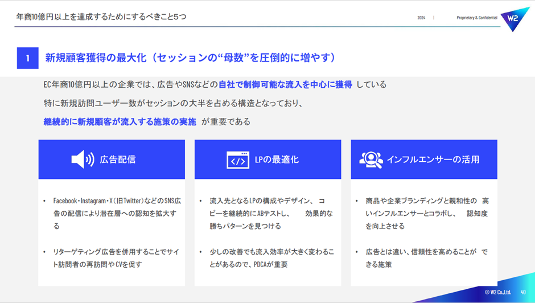Click bullet about 流入先となるLPの構成やデザイン
Image resolution: width=535 pixels, height=303 pixels.
[x=271, y=213]
